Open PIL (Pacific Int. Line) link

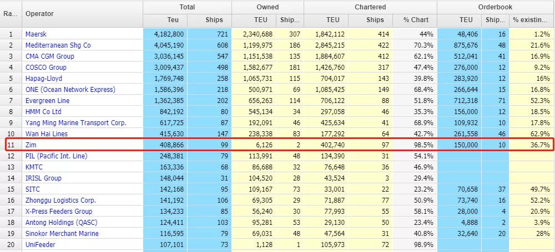click(56, 156)
